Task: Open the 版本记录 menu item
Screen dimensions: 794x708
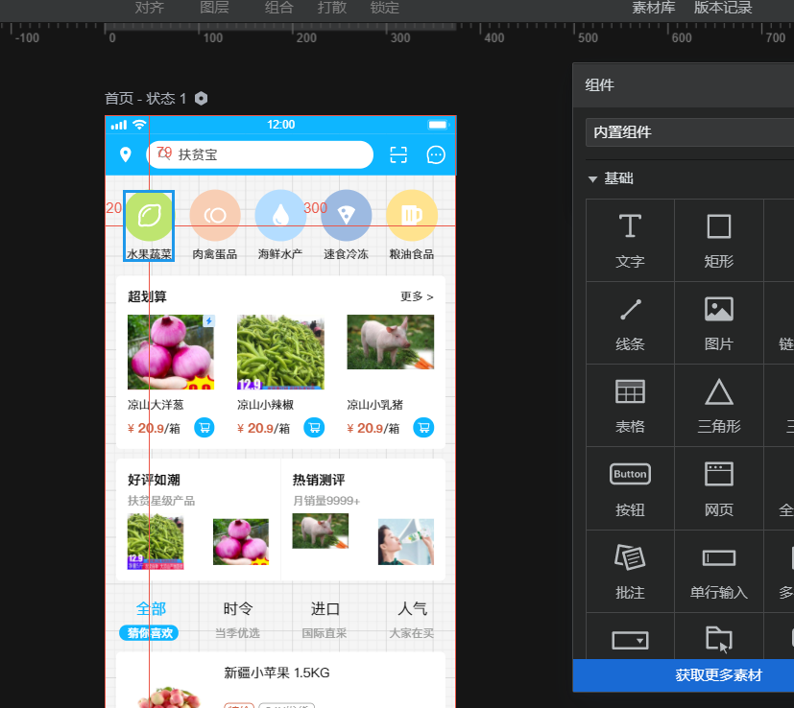Action: pos(723,8)
